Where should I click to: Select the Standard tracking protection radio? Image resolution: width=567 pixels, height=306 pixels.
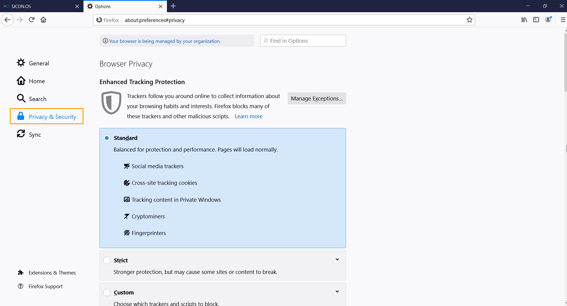107,138
